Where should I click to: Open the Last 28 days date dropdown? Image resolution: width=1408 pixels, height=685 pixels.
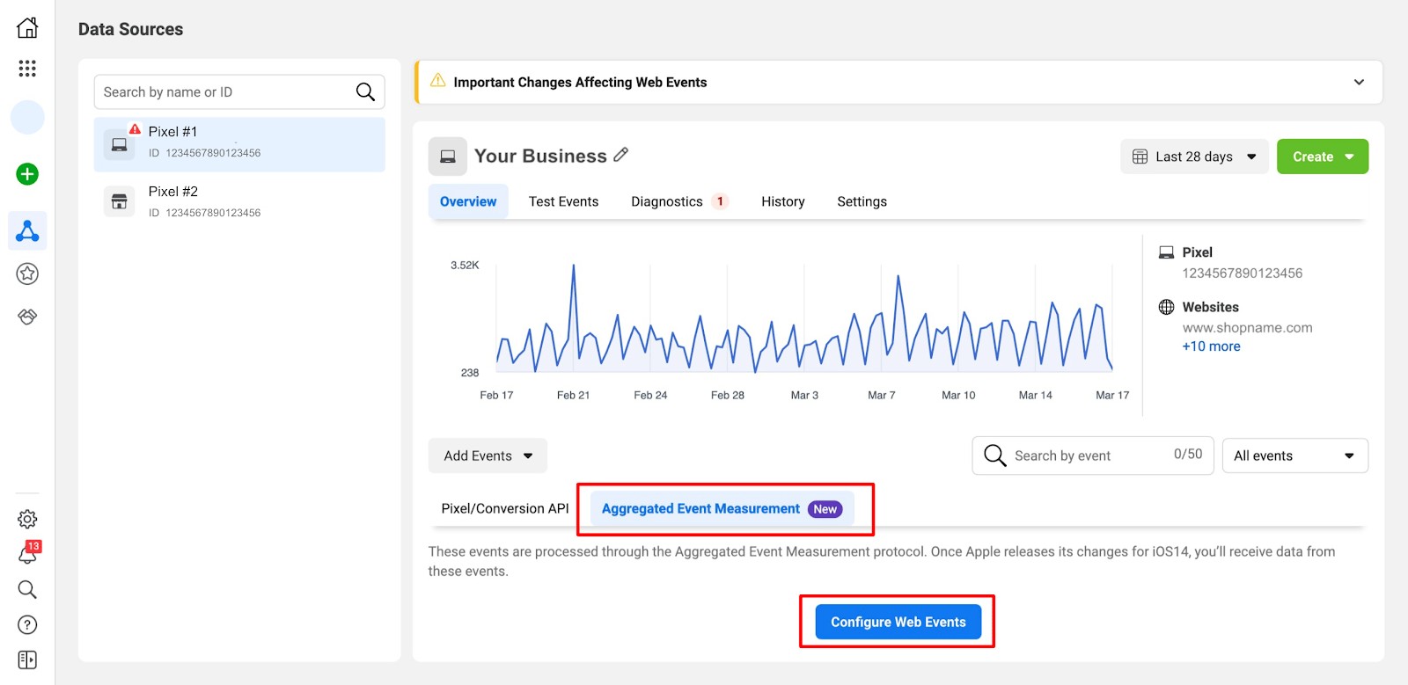(1194, 157)
